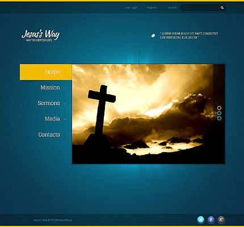Click the cross sunset slide image
The image size is (244, 227).
149,114
